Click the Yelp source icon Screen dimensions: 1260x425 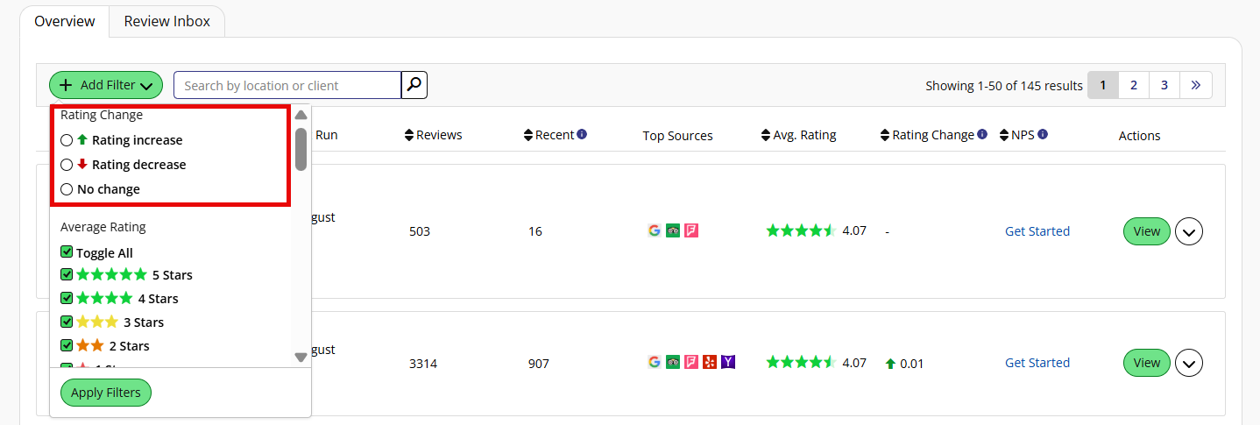pos(710,362)
